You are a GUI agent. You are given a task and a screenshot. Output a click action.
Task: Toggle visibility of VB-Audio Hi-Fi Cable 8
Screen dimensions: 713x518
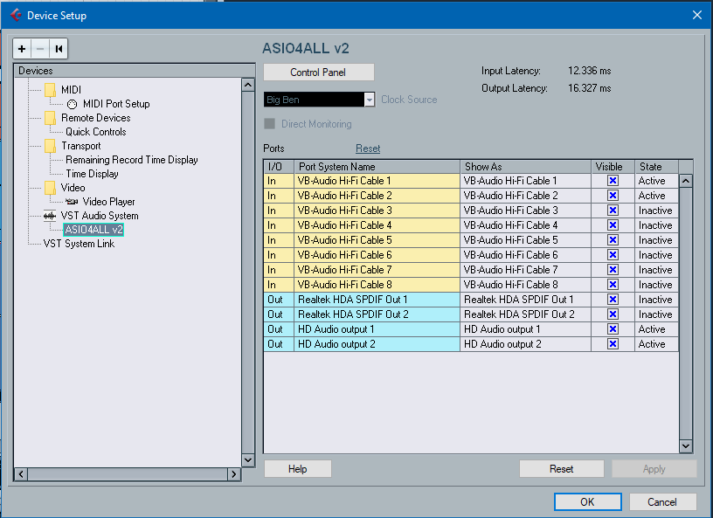pyautogui.click(x=613, y=285)
